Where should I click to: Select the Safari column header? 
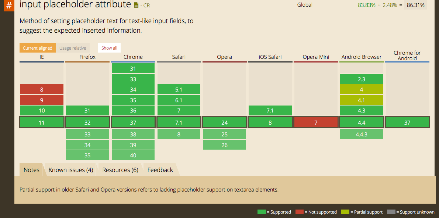click(179, 57)
